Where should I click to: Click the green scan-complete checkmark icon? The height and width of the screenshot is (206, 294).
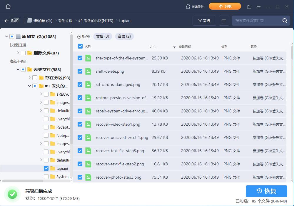click(x=12, y=194)
